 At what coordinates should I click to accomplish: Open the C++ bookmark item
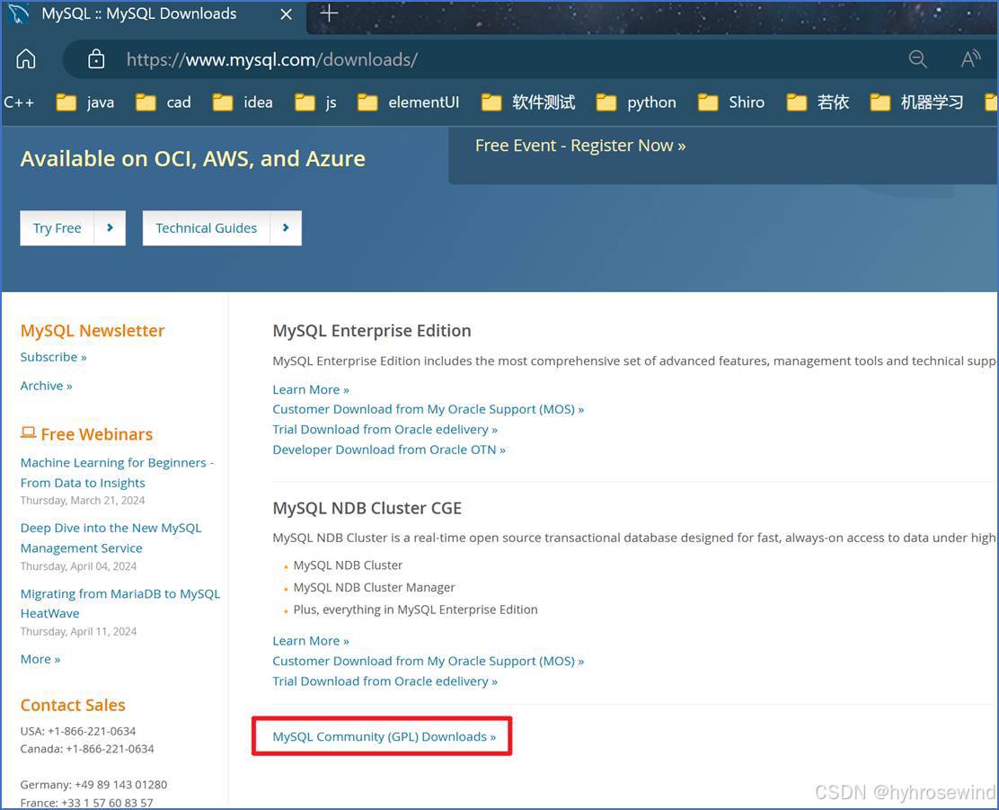(19, 102)
